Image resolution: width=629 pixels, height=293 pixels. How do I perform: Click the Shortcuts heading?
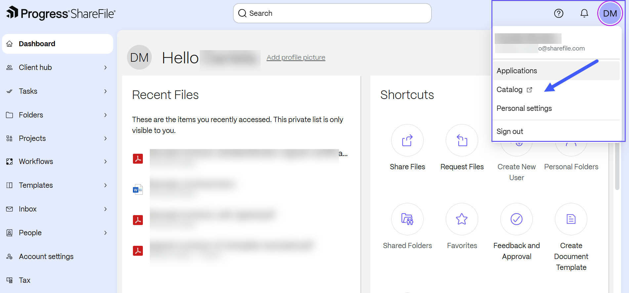(x=407, y=95)
